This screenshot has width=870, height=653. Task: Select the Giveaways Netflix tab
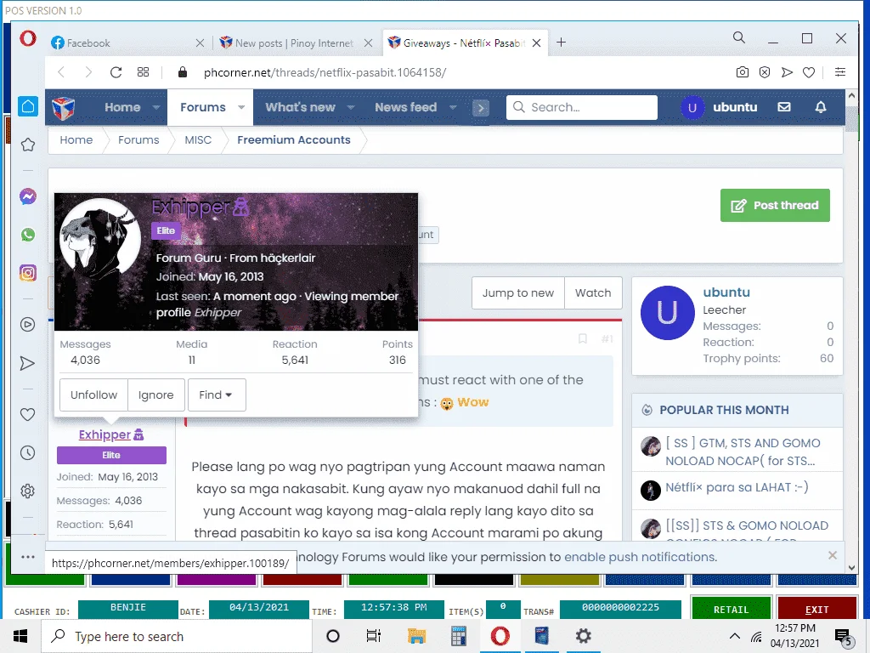(465, 43)
